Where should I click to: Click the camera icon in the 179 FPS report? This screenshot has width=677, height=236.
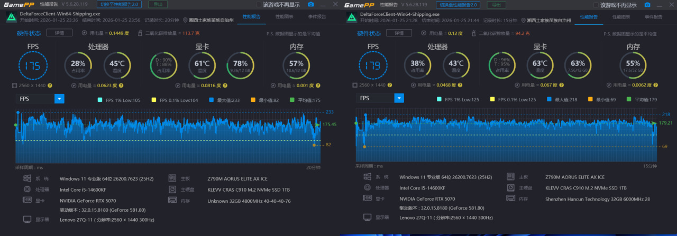(647, 5)
